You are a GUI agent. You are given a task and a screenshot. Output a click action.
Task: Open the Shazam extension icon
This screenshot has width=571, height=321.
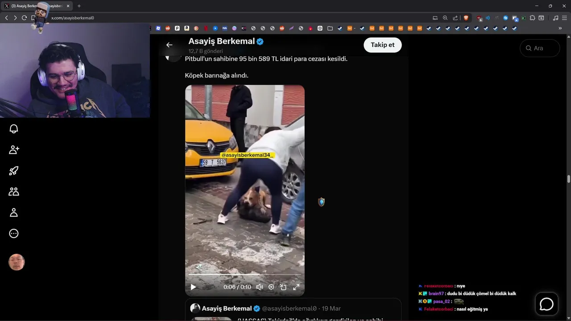pyautogui.click(x=505, y=18)
